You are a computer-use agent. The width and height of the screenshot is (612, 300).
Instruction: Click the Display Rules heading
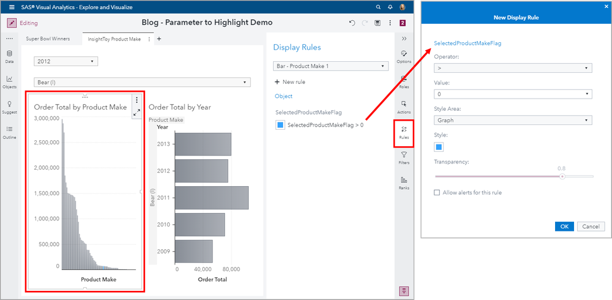tap(297, 47)
